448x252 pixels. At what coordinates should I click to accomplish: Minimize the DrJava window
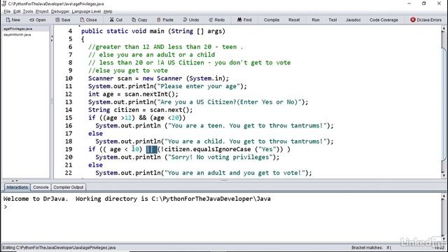[x=409, y=3]
